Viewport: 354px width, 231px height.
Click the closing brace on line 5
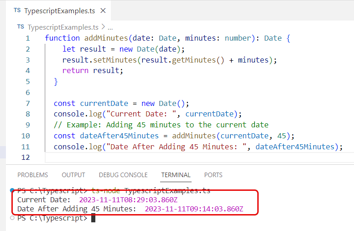pyautogui.click(x=56, y=82)
